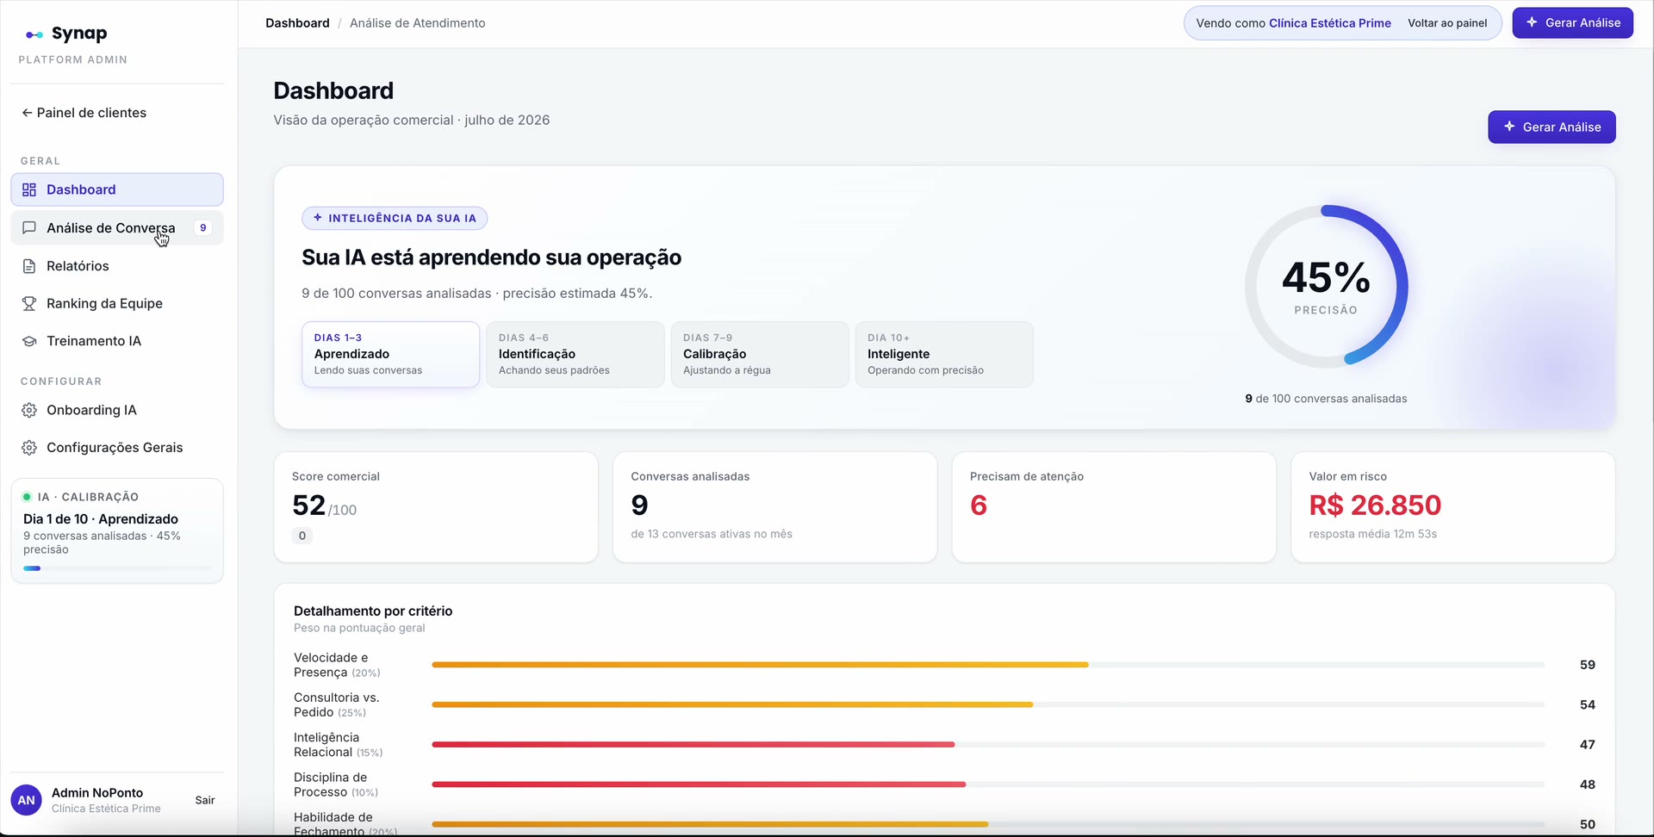Click Dashboard breadcrumb

click(x=297, y=23)
